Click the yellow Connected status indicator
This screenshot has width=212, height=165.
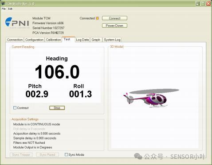coord(97,18)
